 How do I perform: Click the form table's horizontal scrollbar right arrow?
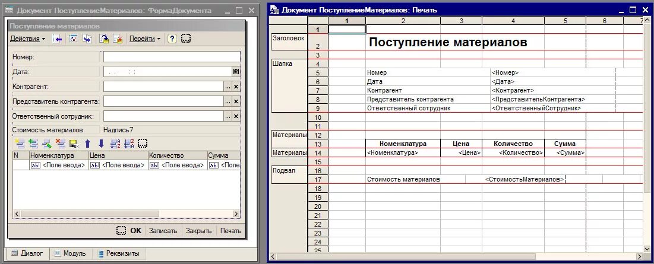236,214
